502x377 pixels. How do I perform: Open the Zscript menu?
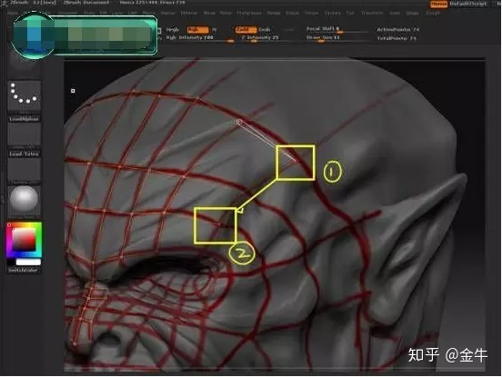[433, 13]
